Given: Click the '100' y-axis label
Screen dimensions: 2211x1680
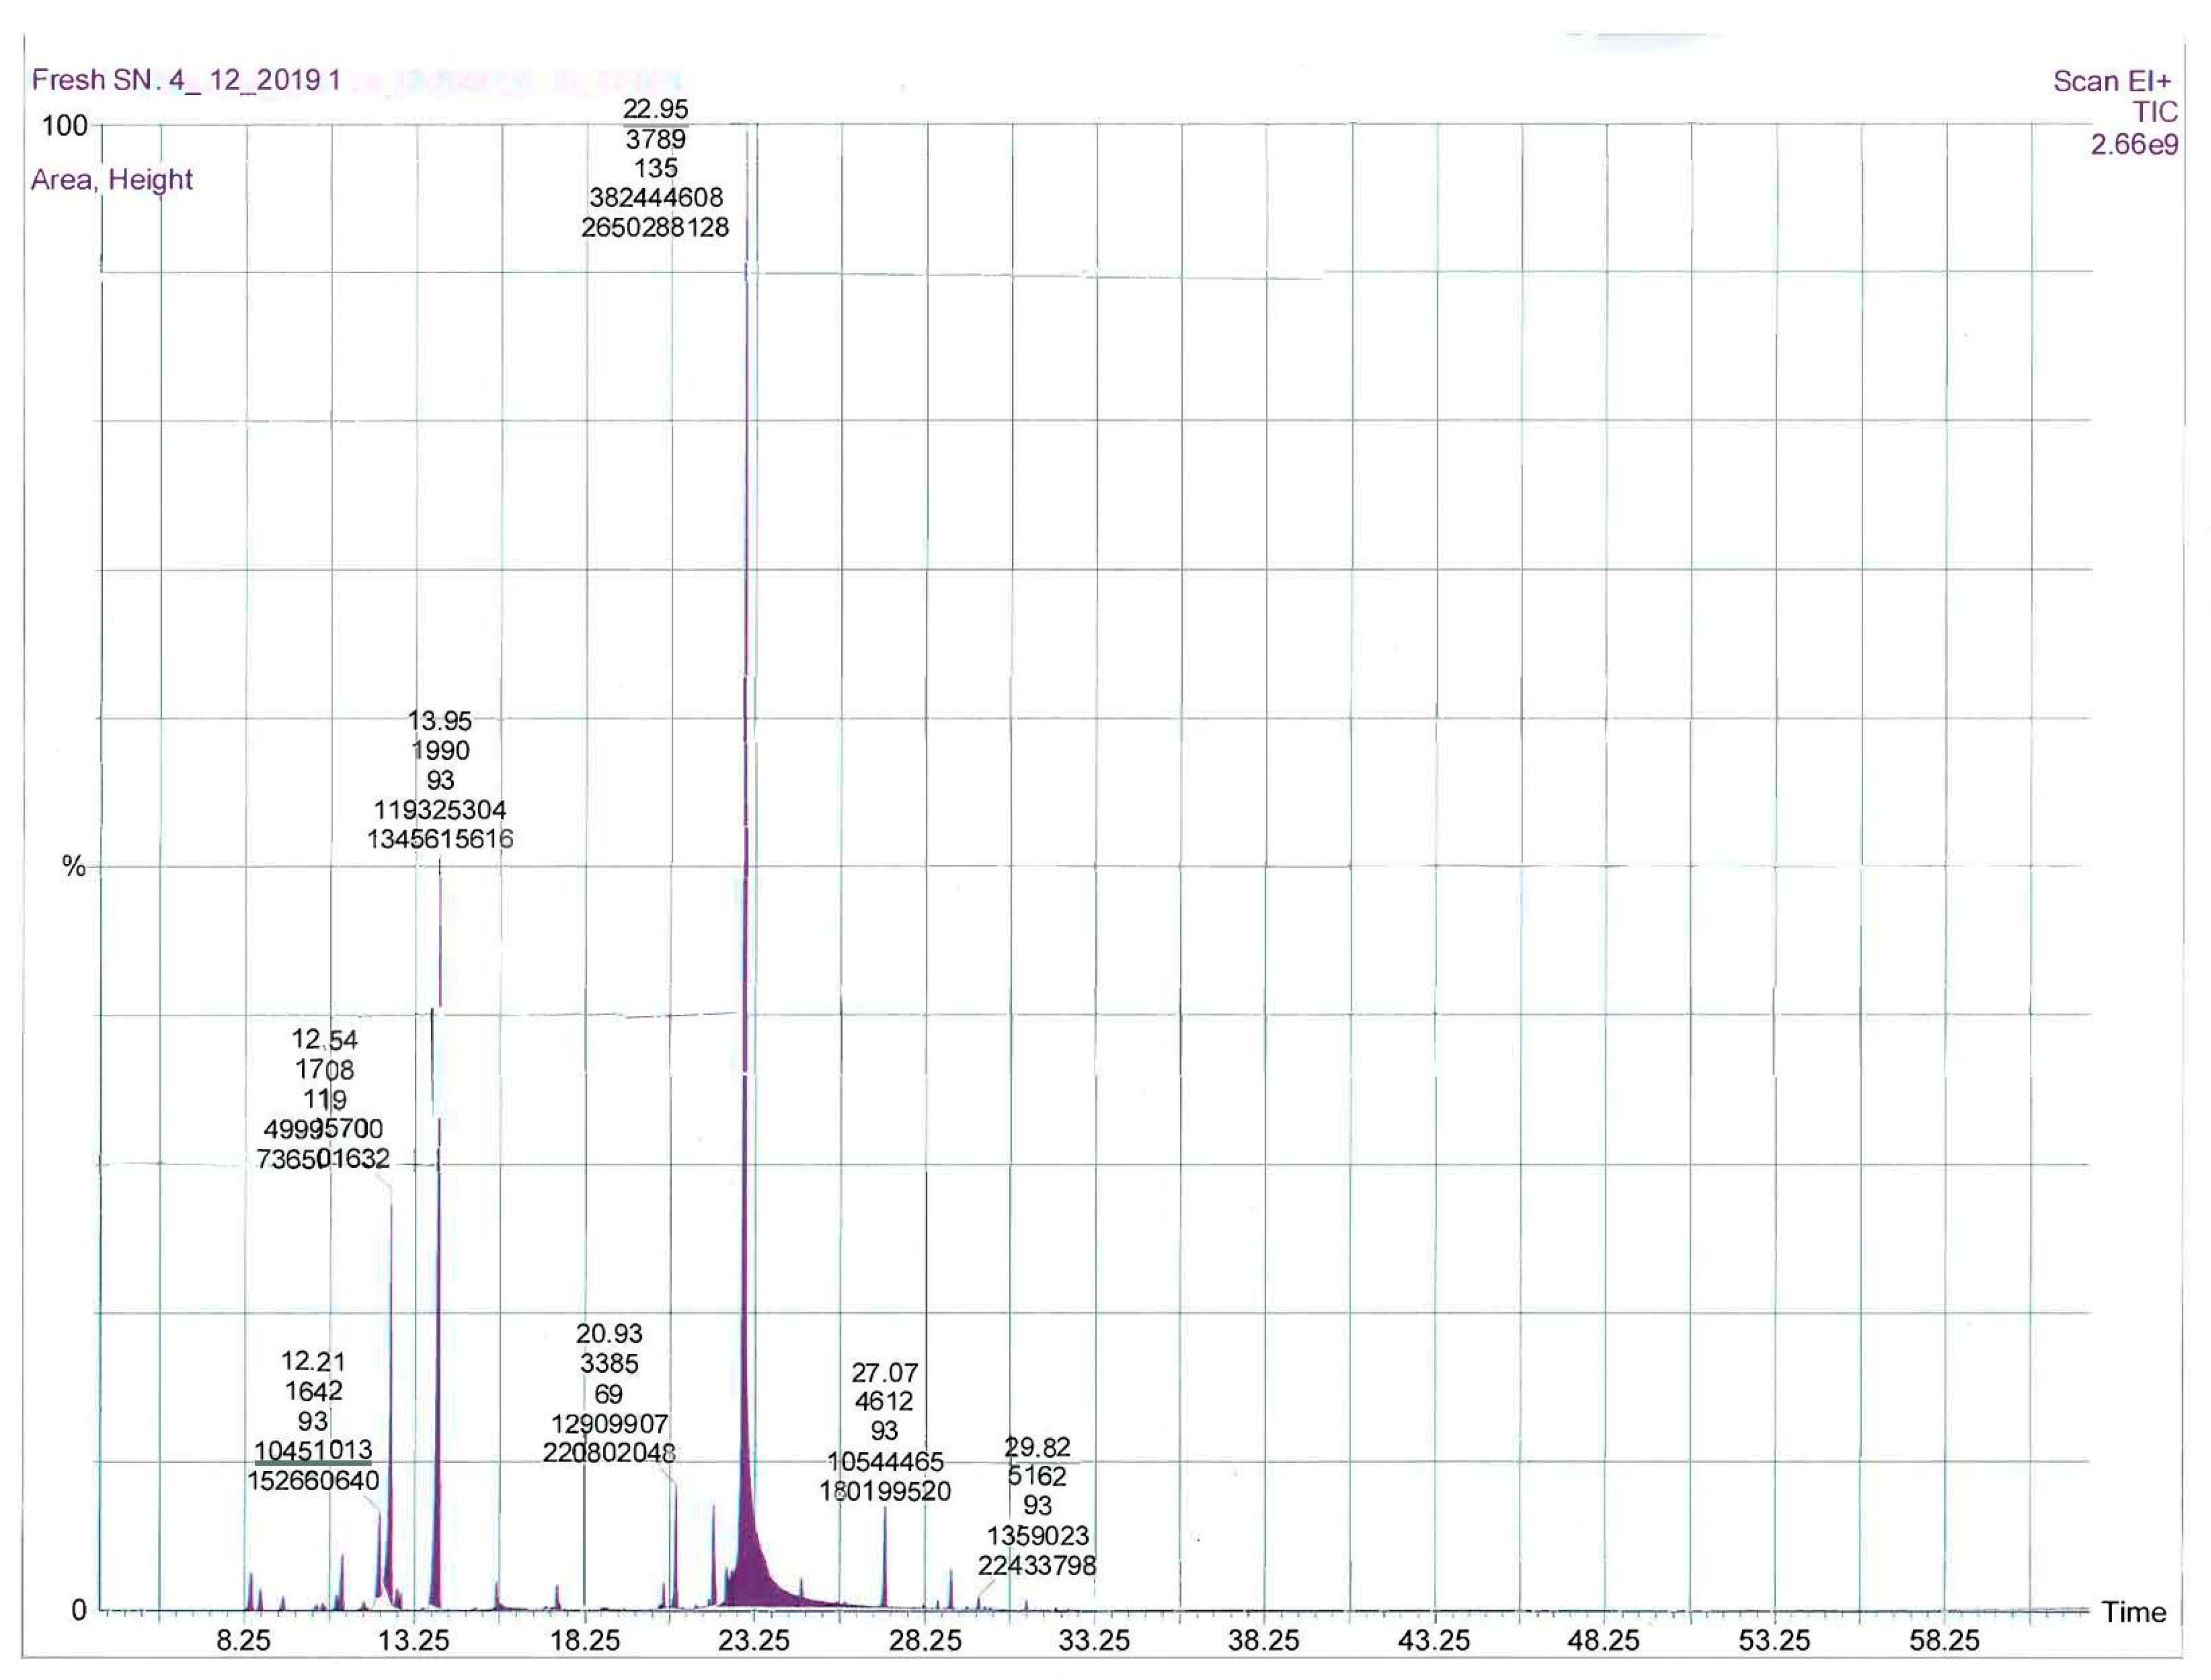Looking at the screenshot, I should point(64,126).
